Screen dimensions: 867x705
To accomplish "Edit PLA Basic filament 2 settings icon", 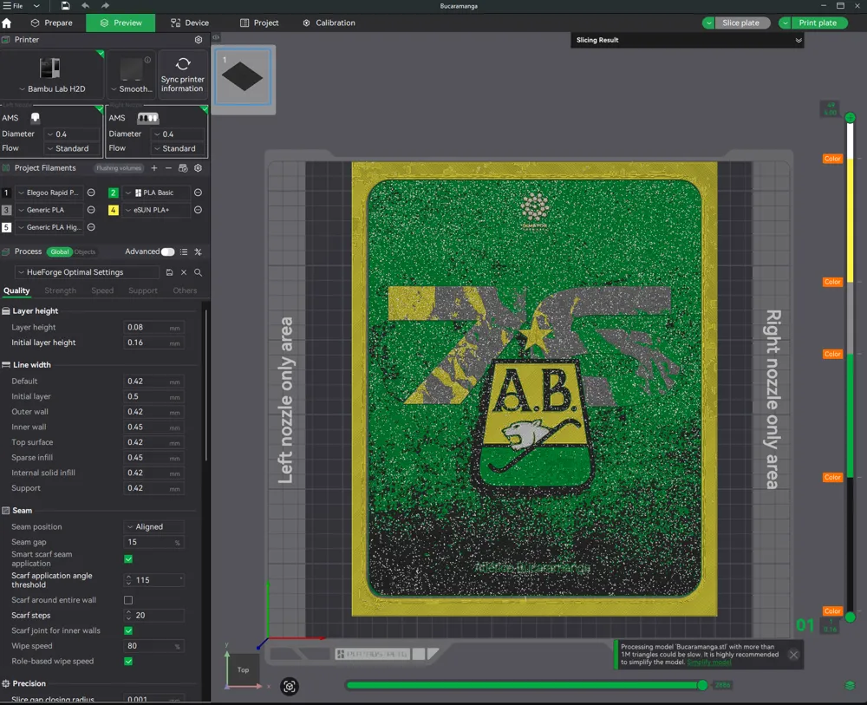I will point(198,193).
